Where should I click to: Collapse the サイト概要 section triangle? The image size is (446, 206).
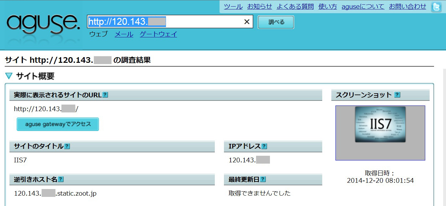tap(9, 76)
